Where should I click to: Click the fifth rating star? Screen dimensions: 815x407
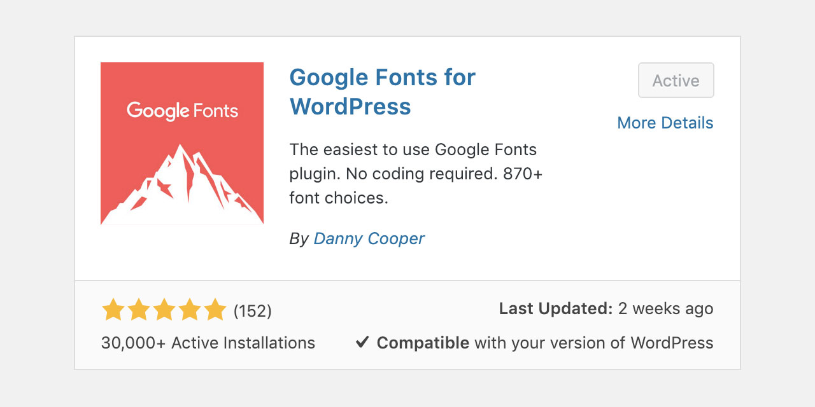pos(215,311)
